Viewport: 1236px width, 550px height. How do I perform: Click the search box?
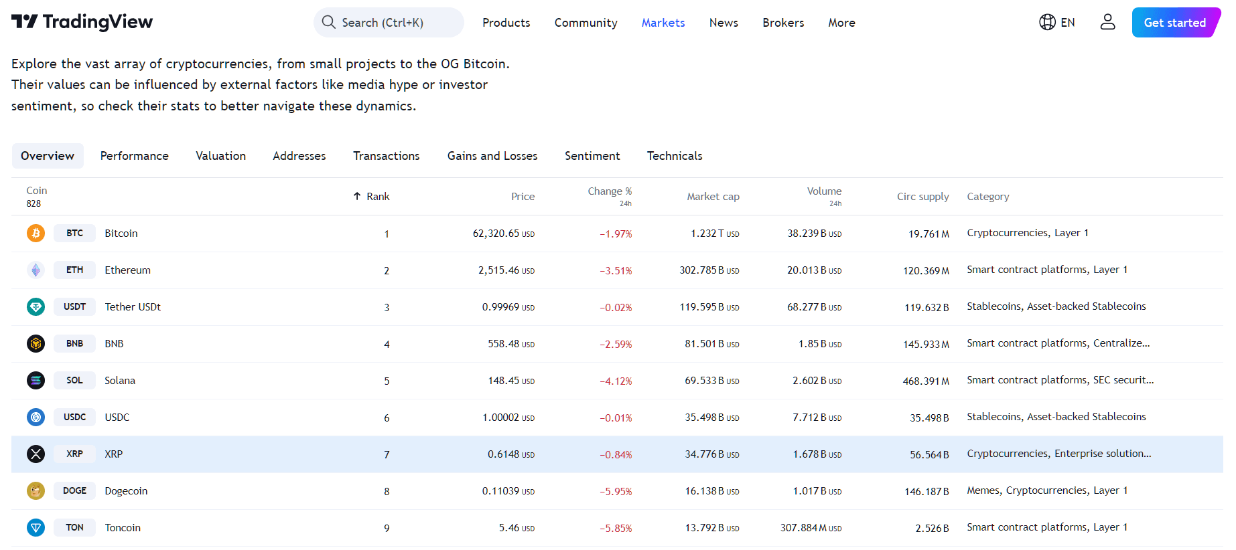389,22
